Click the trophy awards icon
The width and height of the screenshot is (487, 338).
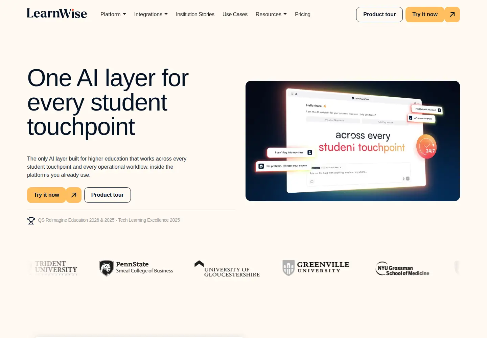tap(31, 220)
